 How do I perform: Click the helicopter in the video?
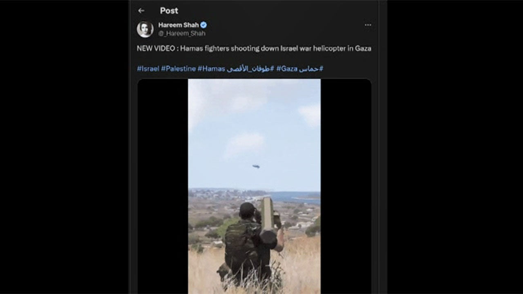point(256,166)
